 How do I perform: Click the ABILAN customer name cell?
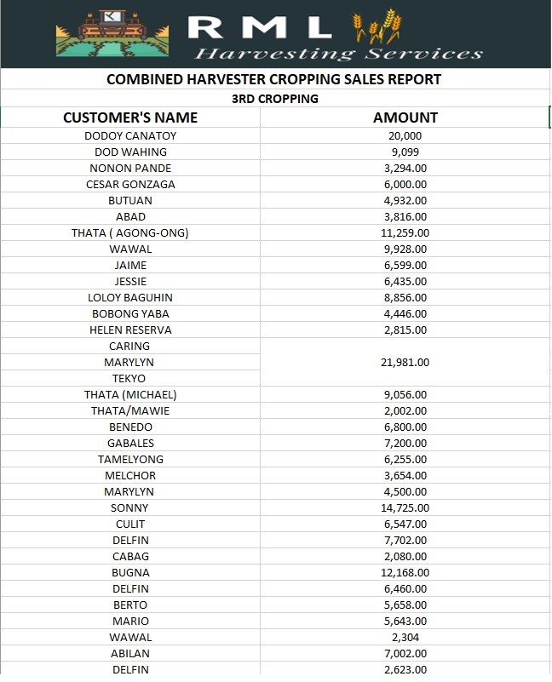coord(130,654)
